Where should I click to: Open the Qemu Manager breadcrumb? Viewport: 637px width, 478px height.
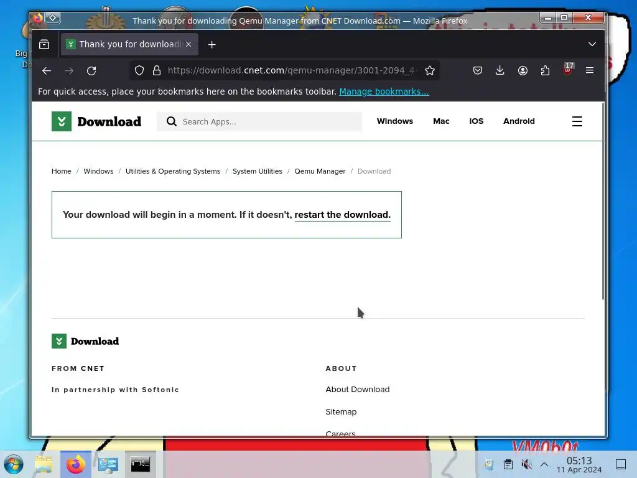point(320,171)
